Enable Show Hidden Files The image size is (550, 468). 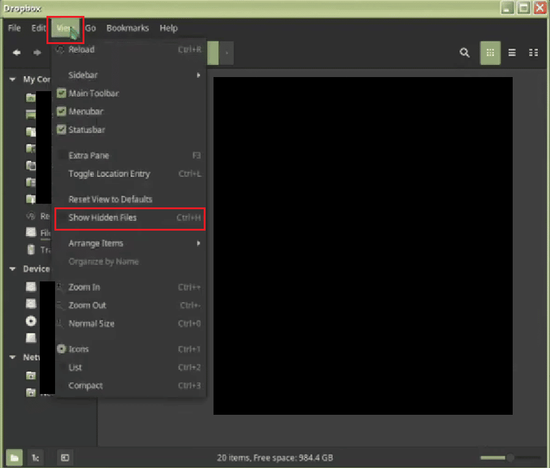(130, 218)
